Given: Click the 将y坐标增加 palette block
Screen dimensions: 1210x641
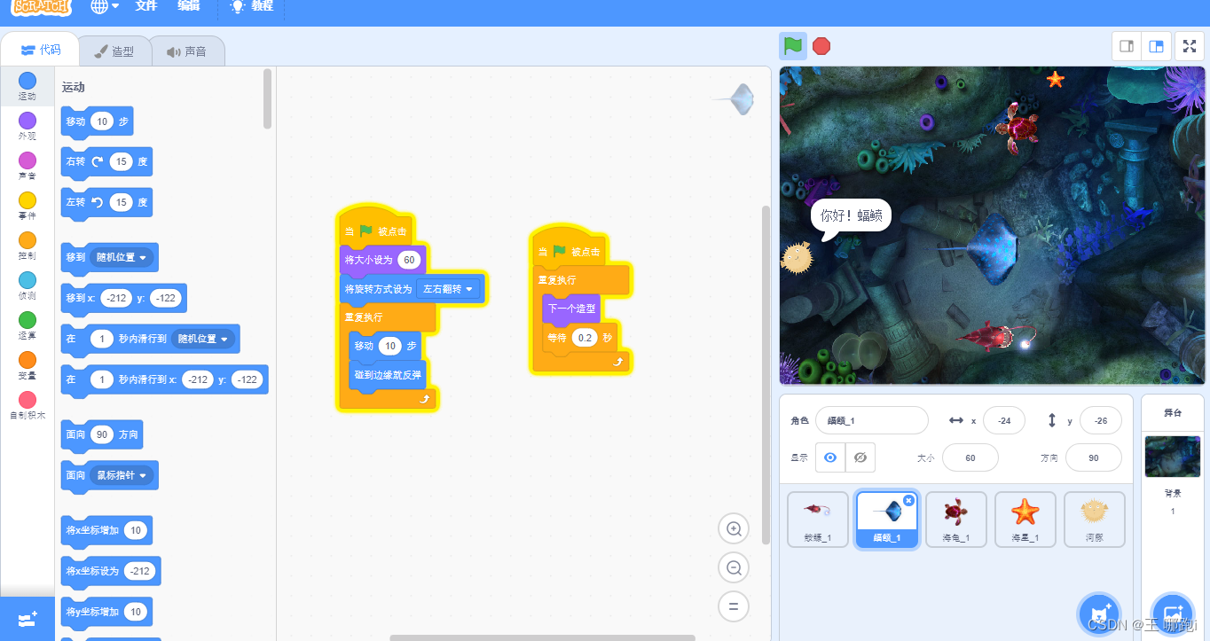Looking at the screenshot, I should tap(106, 612).
